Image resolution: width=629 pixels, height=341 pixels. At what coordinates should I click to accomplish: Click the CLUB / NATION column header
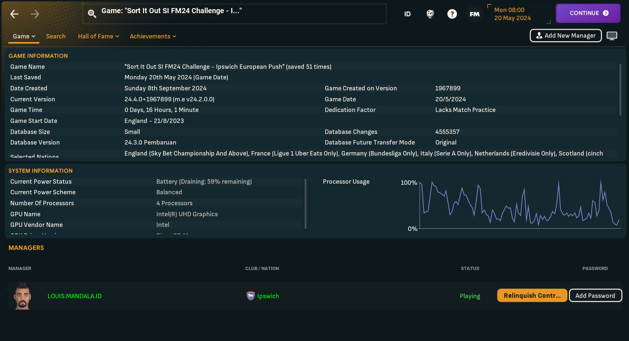point(262,268)
